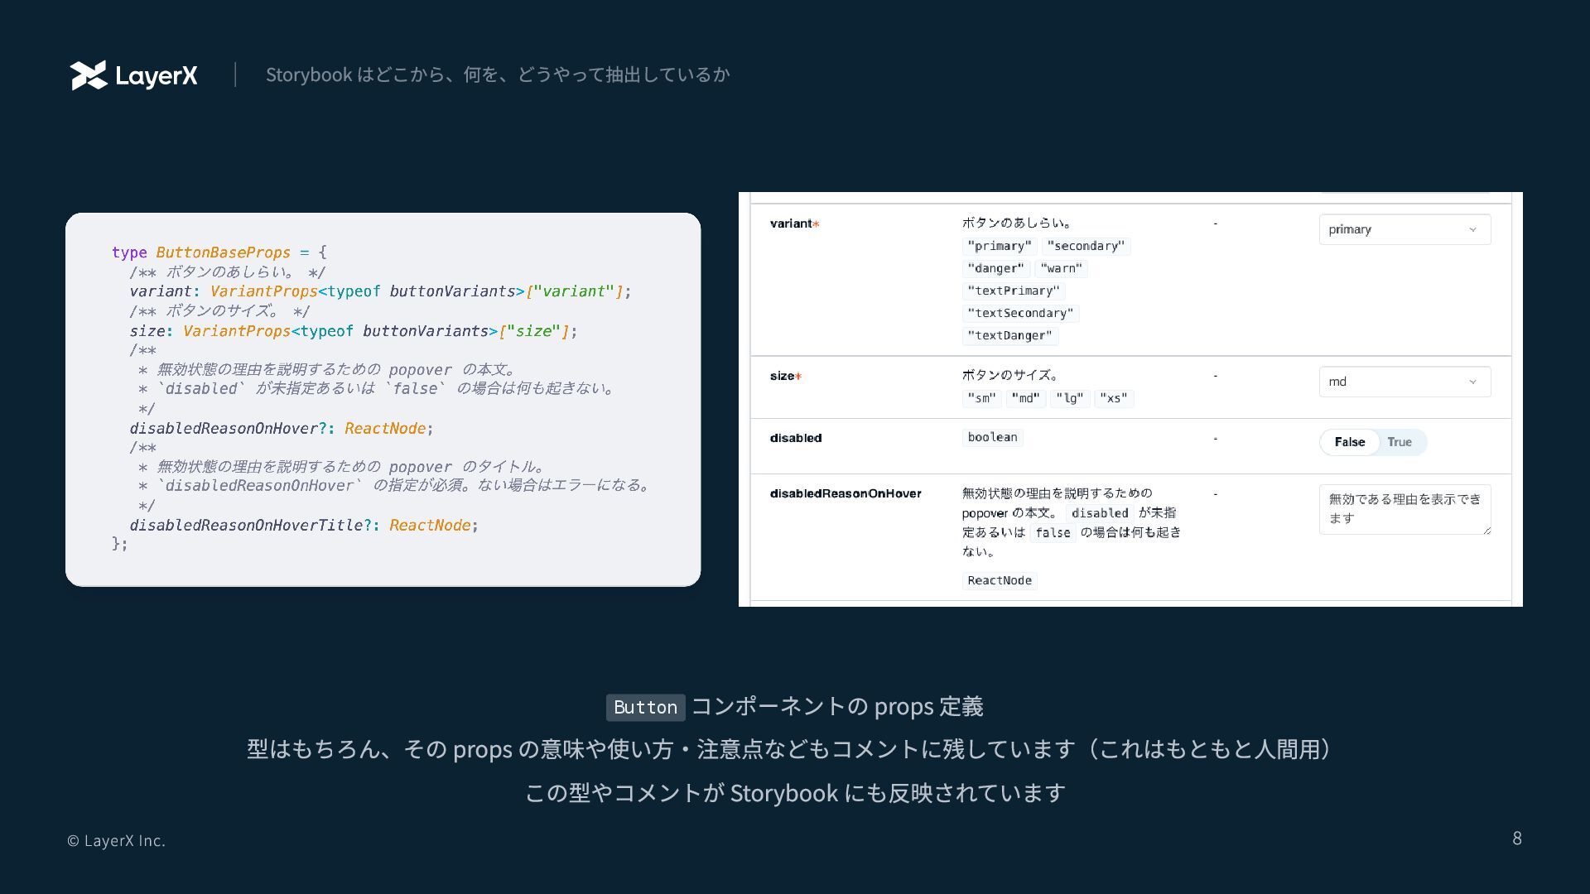Click the red asterisk next to variant
This screenshot has width=1590, height=894.
click(816, 224)
